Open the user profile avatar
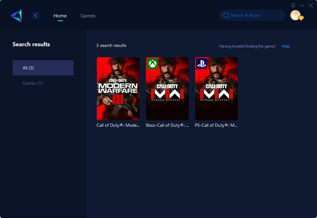This screenshot has width=317, height=218. point(295,15)
